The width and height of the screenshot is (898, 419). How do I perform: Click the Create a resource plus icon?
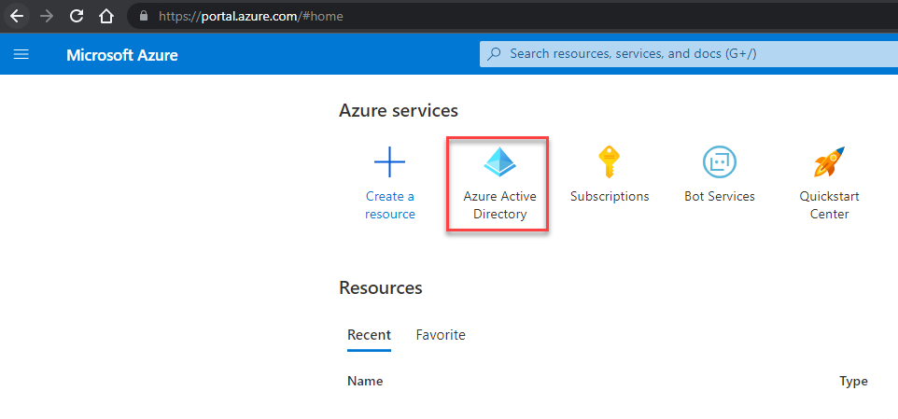389,161
